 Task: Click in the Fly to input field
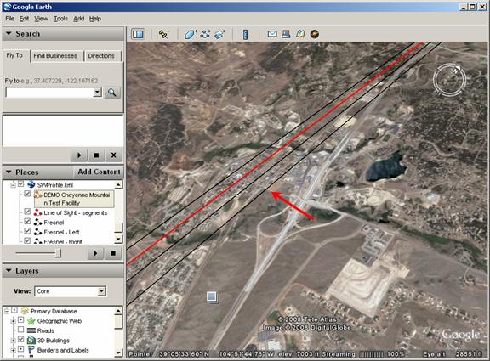pyautogui.click(x=49, y=93)
